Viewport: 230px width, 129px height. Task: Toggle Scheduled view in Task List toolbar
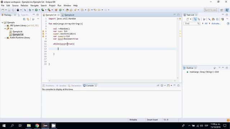[199, 19]
